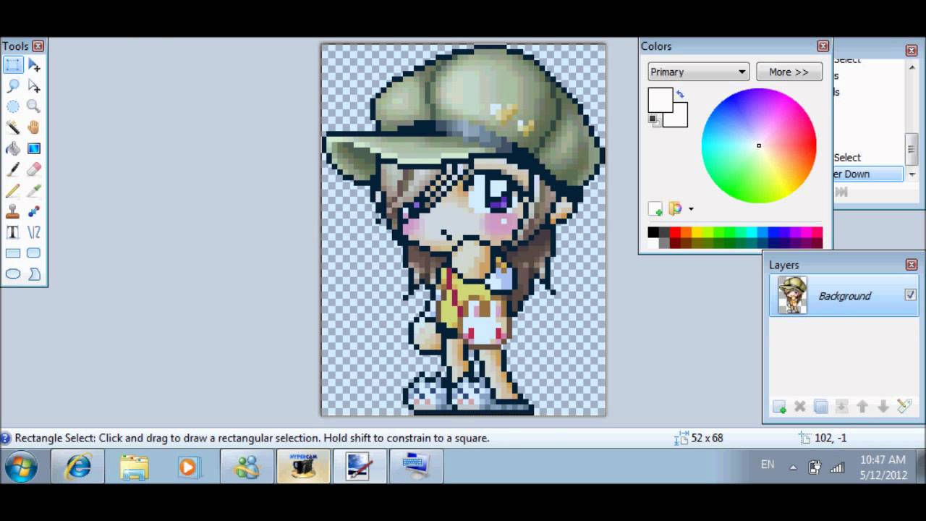Open layer properties
The height and width of the screenshot is (521, 926).
click(904, 407)
